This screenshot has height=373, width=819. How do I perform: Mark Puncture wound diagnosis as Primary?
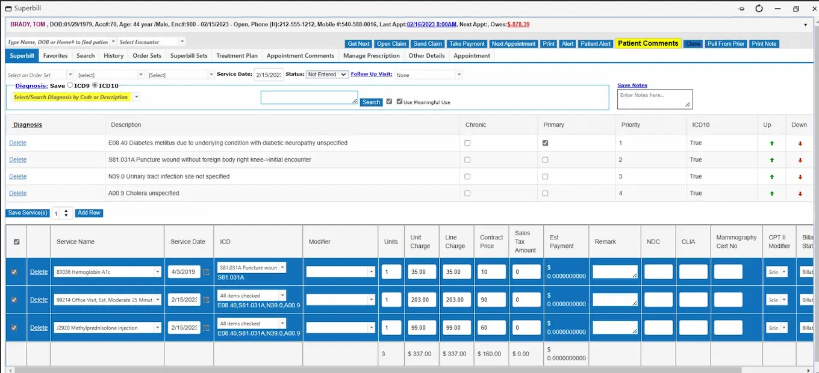(545, 160)
